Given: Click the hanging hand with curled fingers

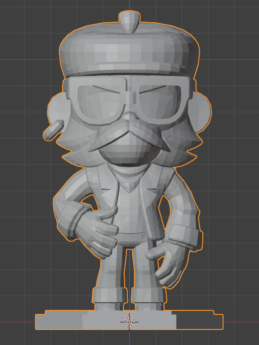Looking at the screenshot, I should coord(167,263).
